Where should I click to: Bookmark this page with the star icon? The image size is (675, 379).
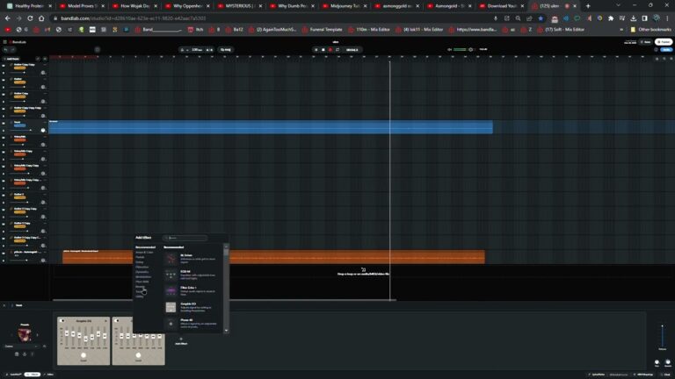point(541,18)
